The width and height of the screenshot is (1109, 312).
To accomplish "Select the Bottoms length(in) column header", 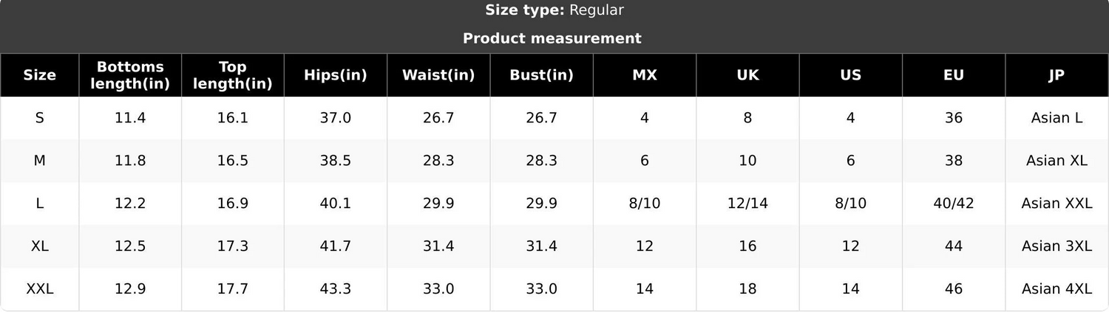I will coord(130,75).
